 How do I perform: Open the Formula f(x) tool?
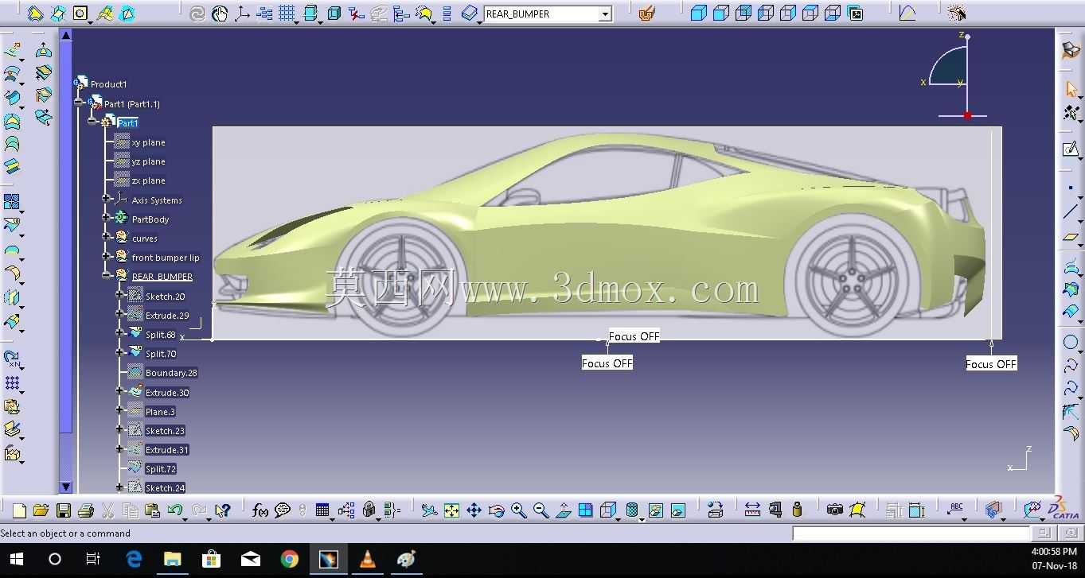260,510
